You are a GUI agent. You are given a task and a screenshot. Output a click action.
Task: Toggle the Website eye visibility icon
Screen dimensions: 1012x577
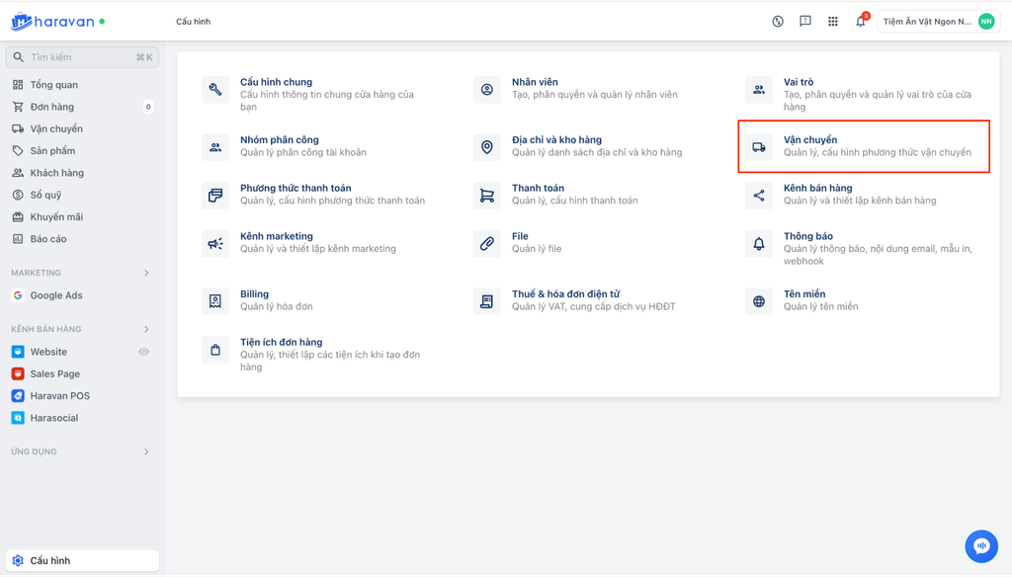(144, 352)
